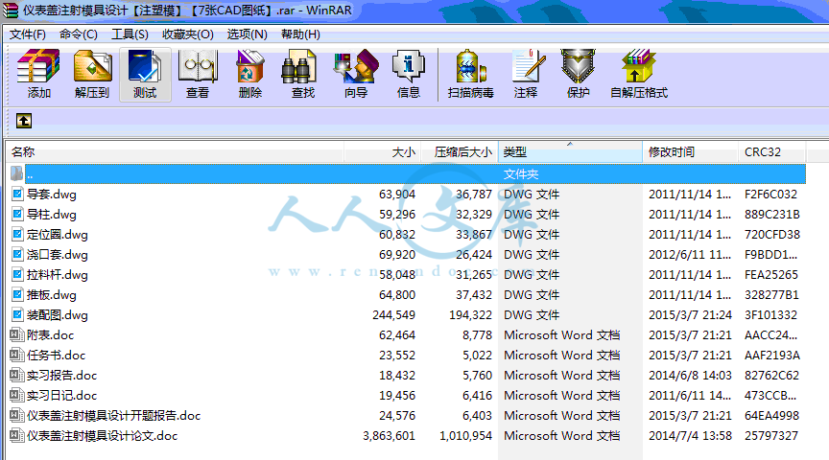Click the Delete (删除) toolbar icon

[250, 66]
